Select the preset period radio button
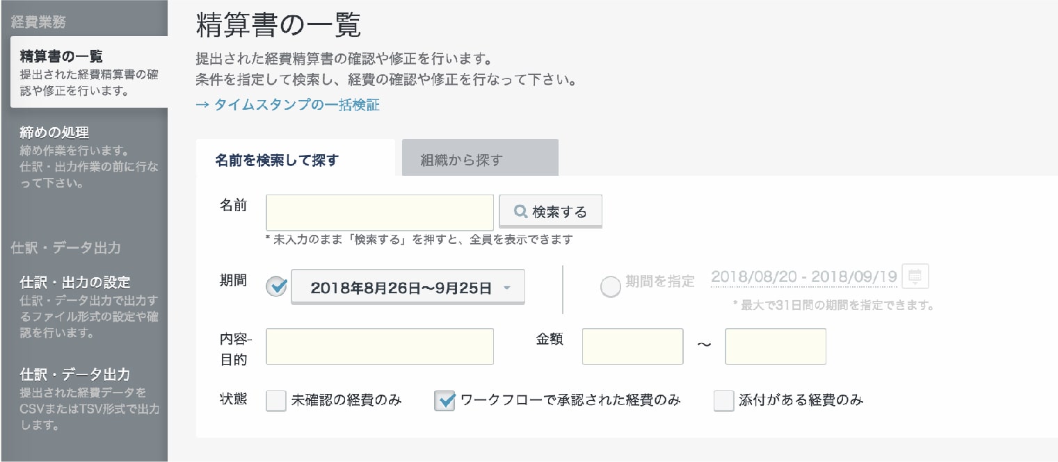 (x=276, y=286)
